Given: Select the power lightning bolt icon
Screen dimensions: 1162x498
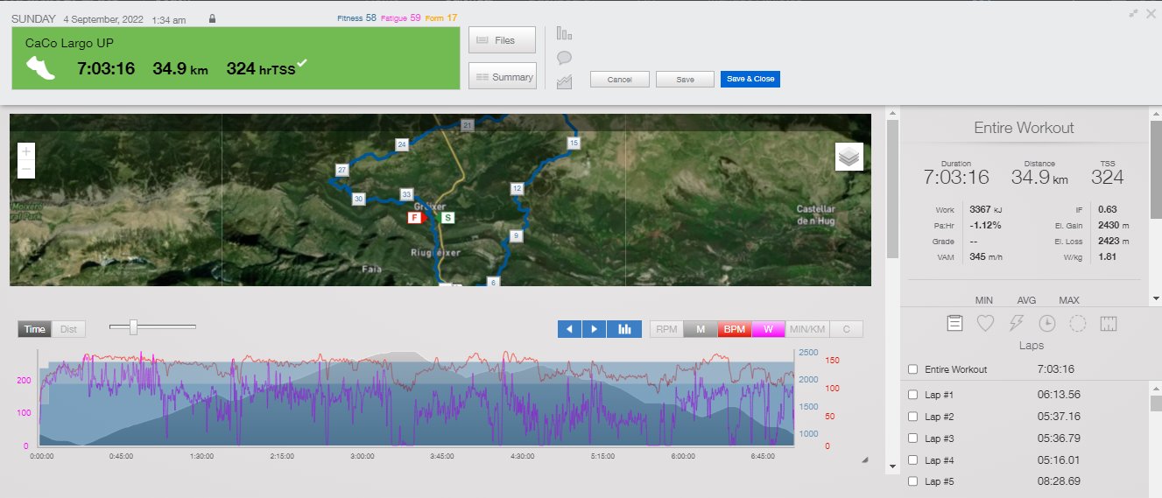Looking at the screenshot, I should pos(1017,323).
